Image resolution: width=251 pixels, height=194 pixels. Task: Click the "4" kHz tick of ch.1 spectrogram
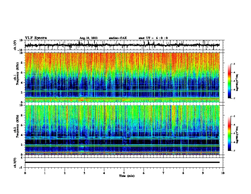tap(22, 83)
